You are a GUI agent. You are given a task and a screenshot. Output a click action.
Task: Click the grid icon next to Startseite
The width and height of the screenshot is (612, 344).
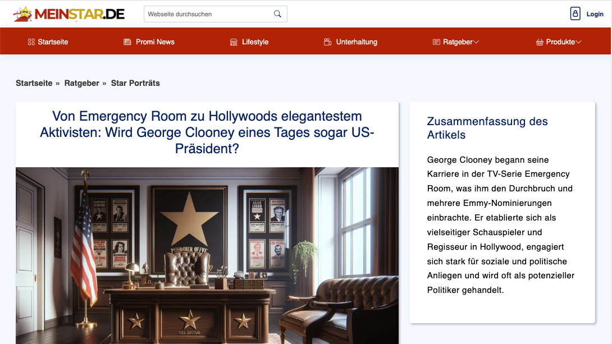pos(31,42)
